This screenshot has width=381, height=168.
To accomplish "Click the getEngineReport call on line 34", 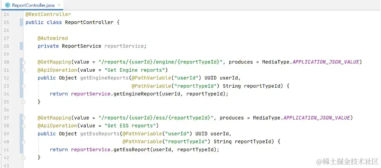I will pos(136,94).
